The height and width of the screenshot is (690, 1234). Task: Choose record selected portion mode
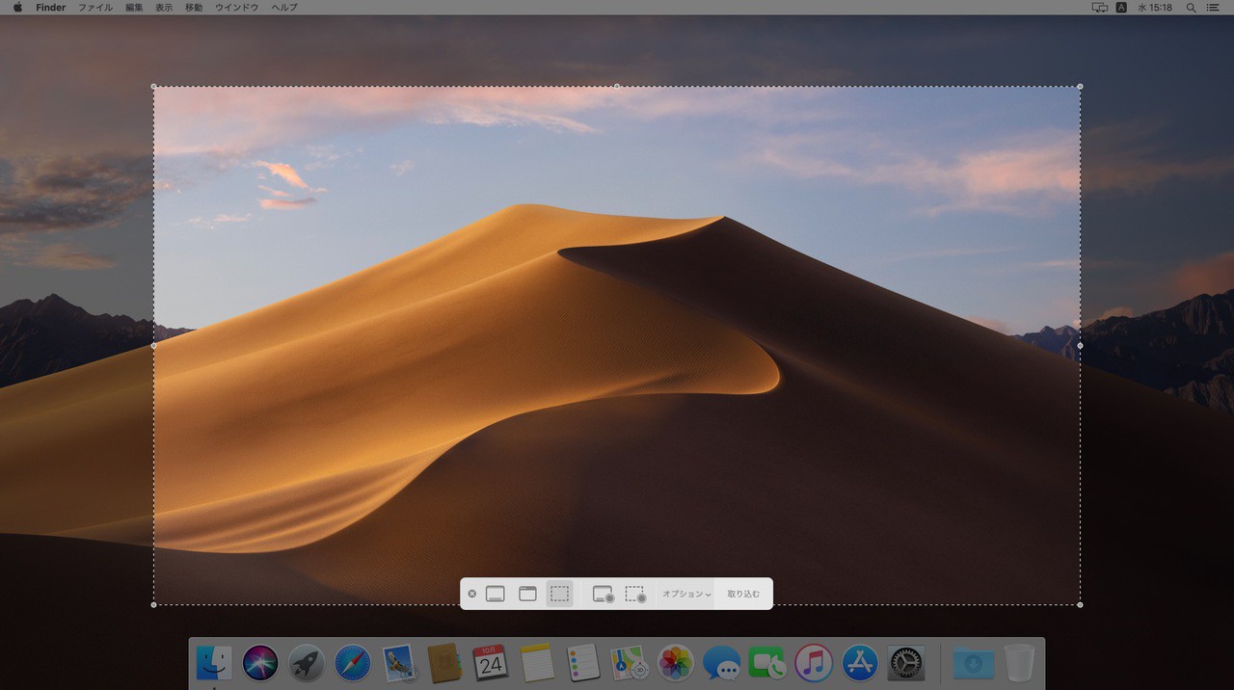coord(635,594)
